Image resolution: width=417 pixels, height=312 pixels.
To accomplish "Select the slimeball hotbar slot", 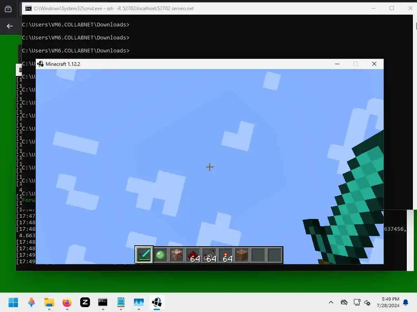I will pos(160,255).
